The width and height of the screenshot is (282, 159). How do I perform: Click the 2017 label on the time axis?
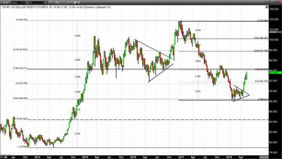click(181, 157)
